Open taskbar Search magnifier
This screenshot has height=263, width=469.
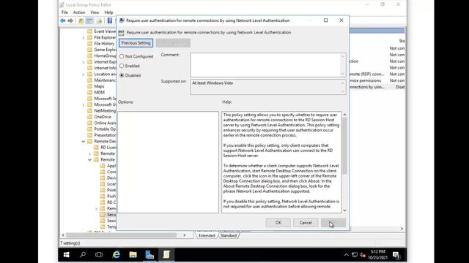pos(83,255)
